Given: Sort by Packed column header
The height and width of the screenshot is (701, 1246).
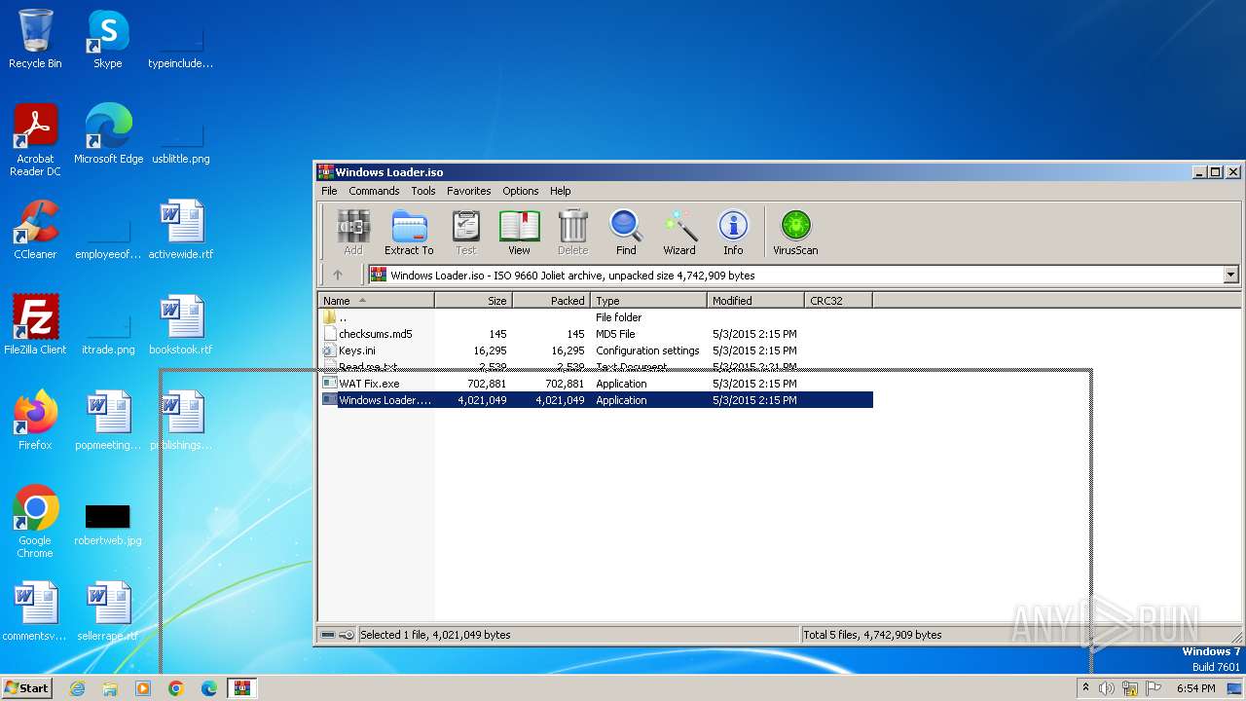Looking at the screenshot, I should click(552, 301).
